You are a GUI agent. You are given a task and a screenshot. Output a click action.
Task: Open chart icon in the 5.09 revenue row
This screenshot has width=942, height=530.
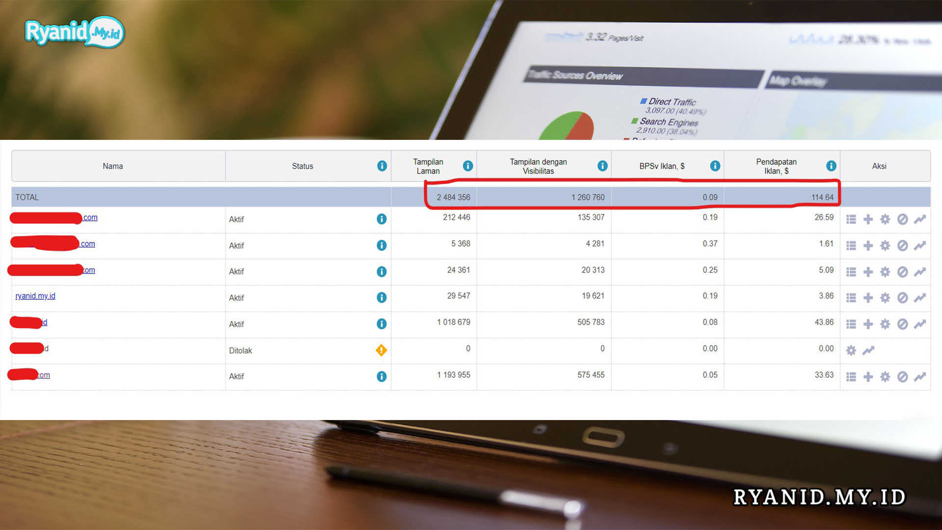tap(920, 272)
